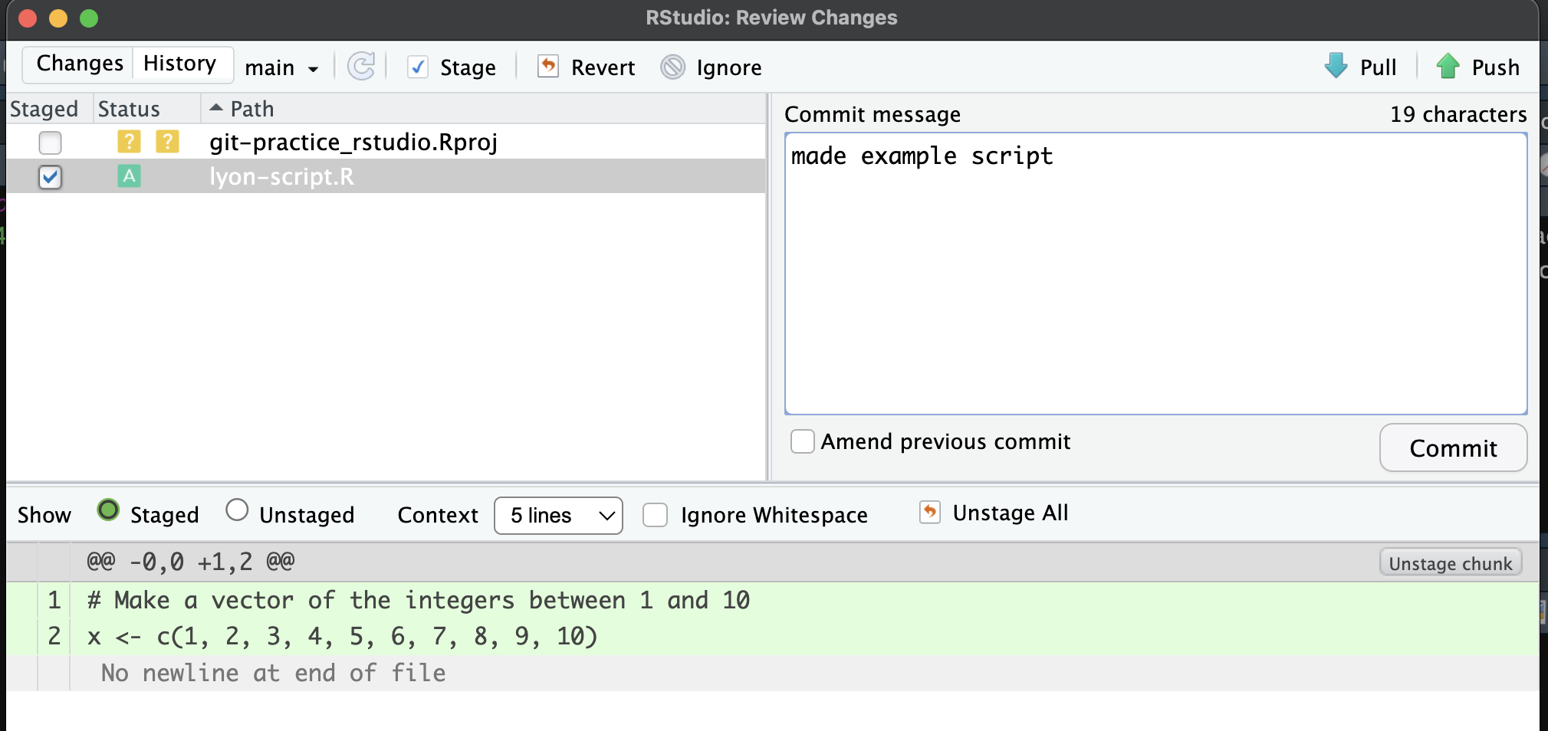Ignore the selected file
Viewport: 1548px width, 731px height.
point(711,67)
